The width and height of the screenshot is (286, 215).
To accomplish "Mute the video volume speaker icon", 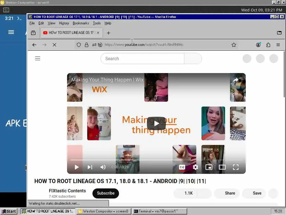I will click(x=103, y=167).
